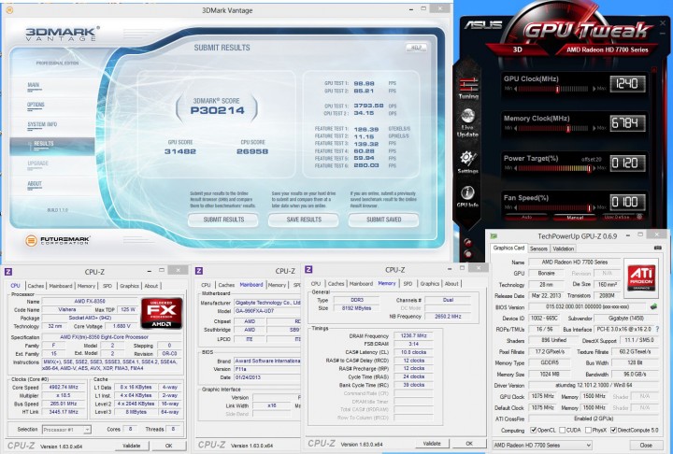This screenshot has height=454, width=673.
Task: Click the GPU-Z title bar app icon
Action: click(x=494, y=236)
